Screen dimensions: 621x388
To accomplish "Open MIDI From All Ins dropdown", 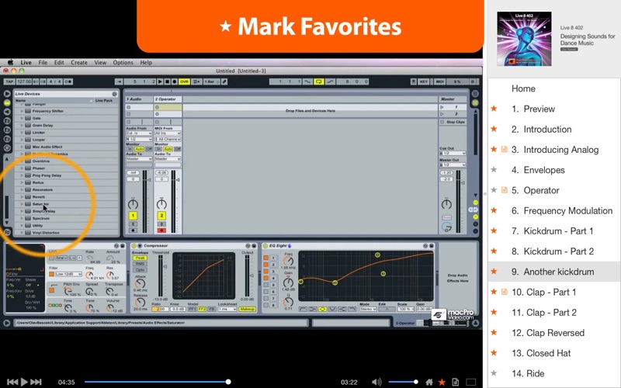I will (x=168, y=133).
